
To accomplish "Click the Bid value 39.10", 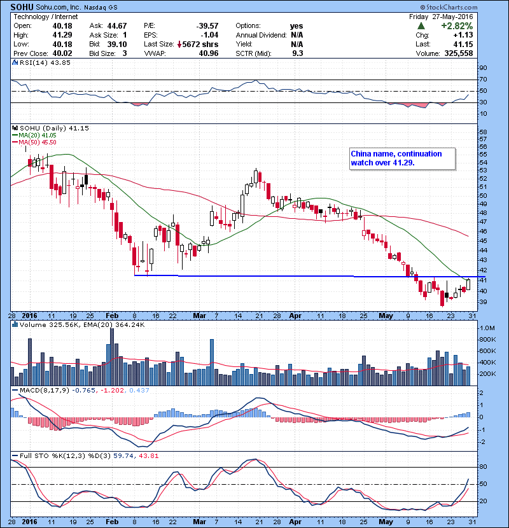I will [117, 44].
